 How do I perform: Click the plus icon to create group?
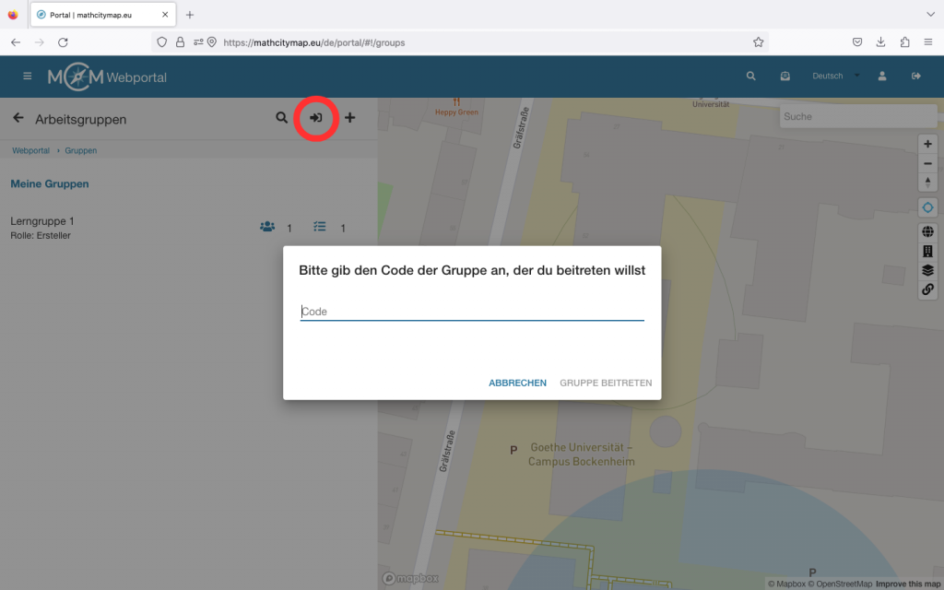coord(349,118)
